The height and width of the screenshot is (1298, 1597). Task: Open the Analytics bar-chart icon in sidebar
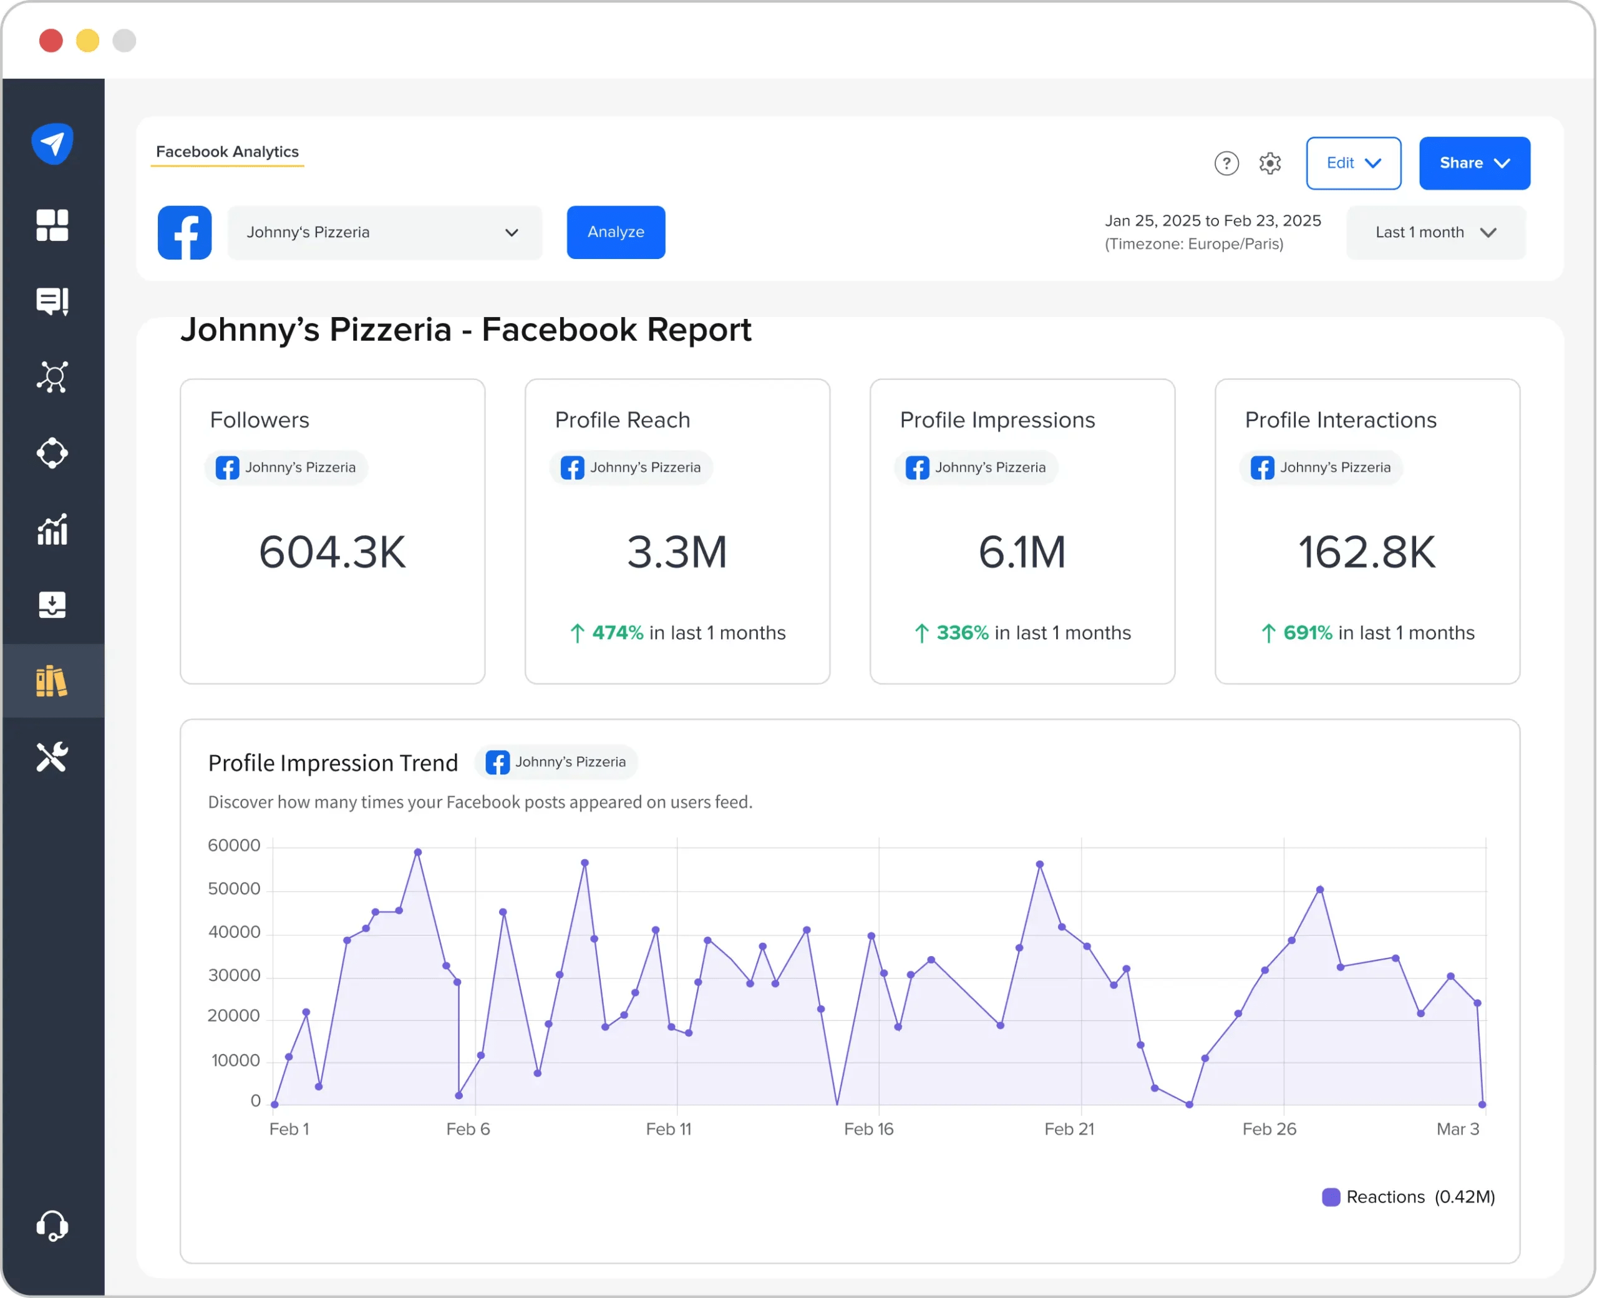52,529
